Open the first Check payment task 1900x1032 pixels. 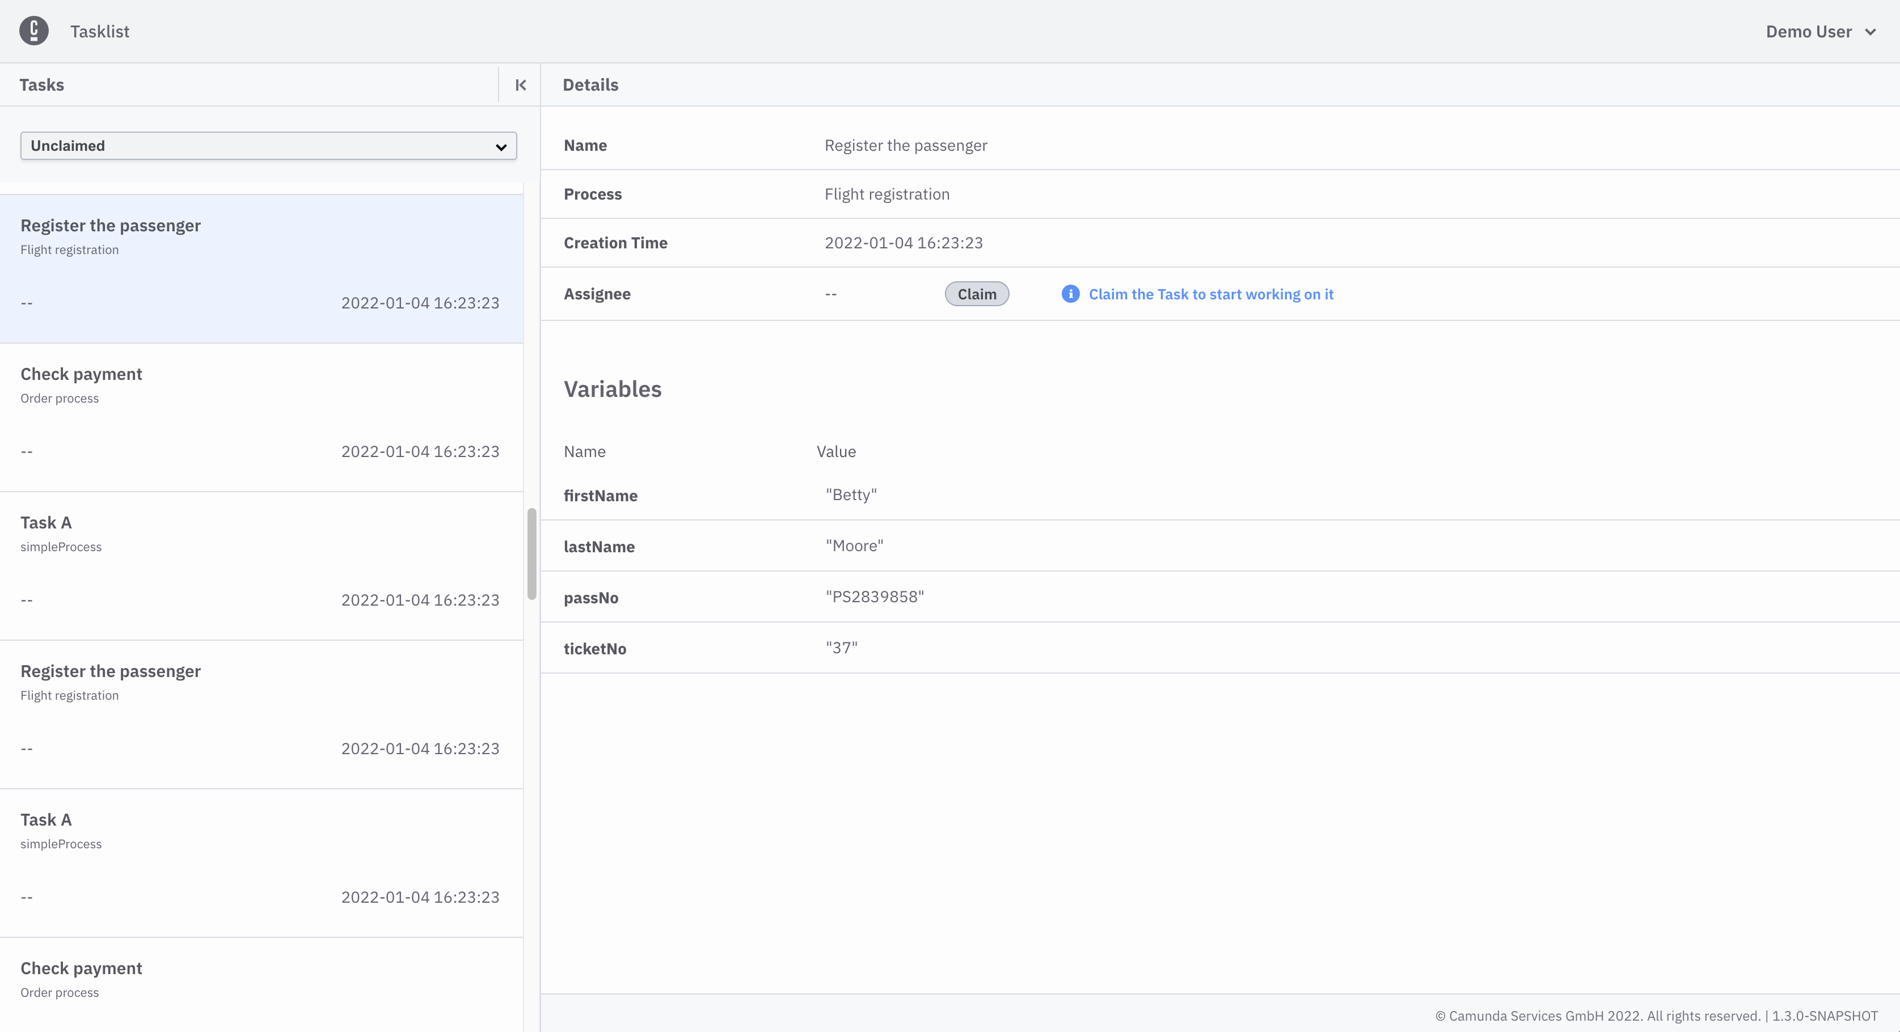[261, 417]
